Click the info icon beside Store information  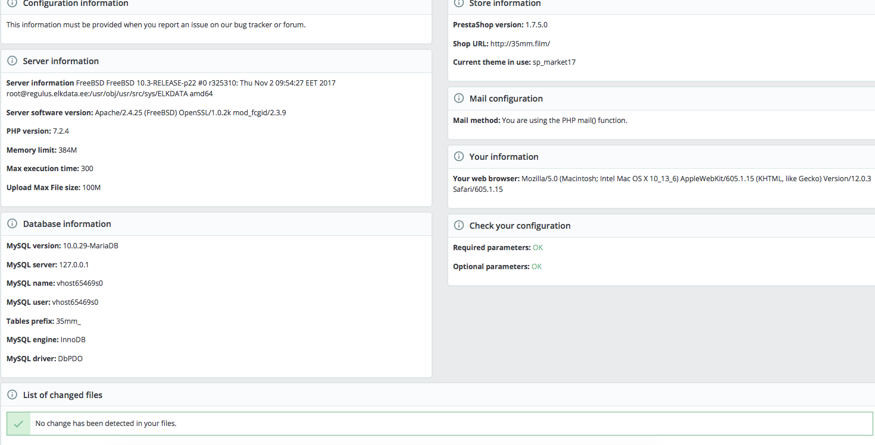pos(458,4)
